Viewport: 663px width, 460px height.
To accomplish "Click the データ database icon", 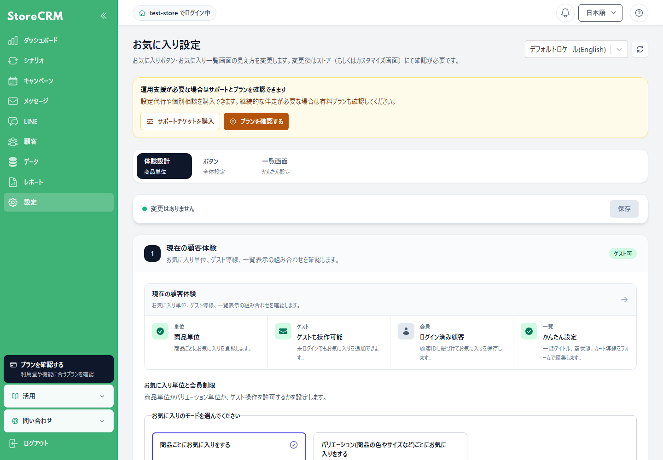I will [x=13, y=162].
